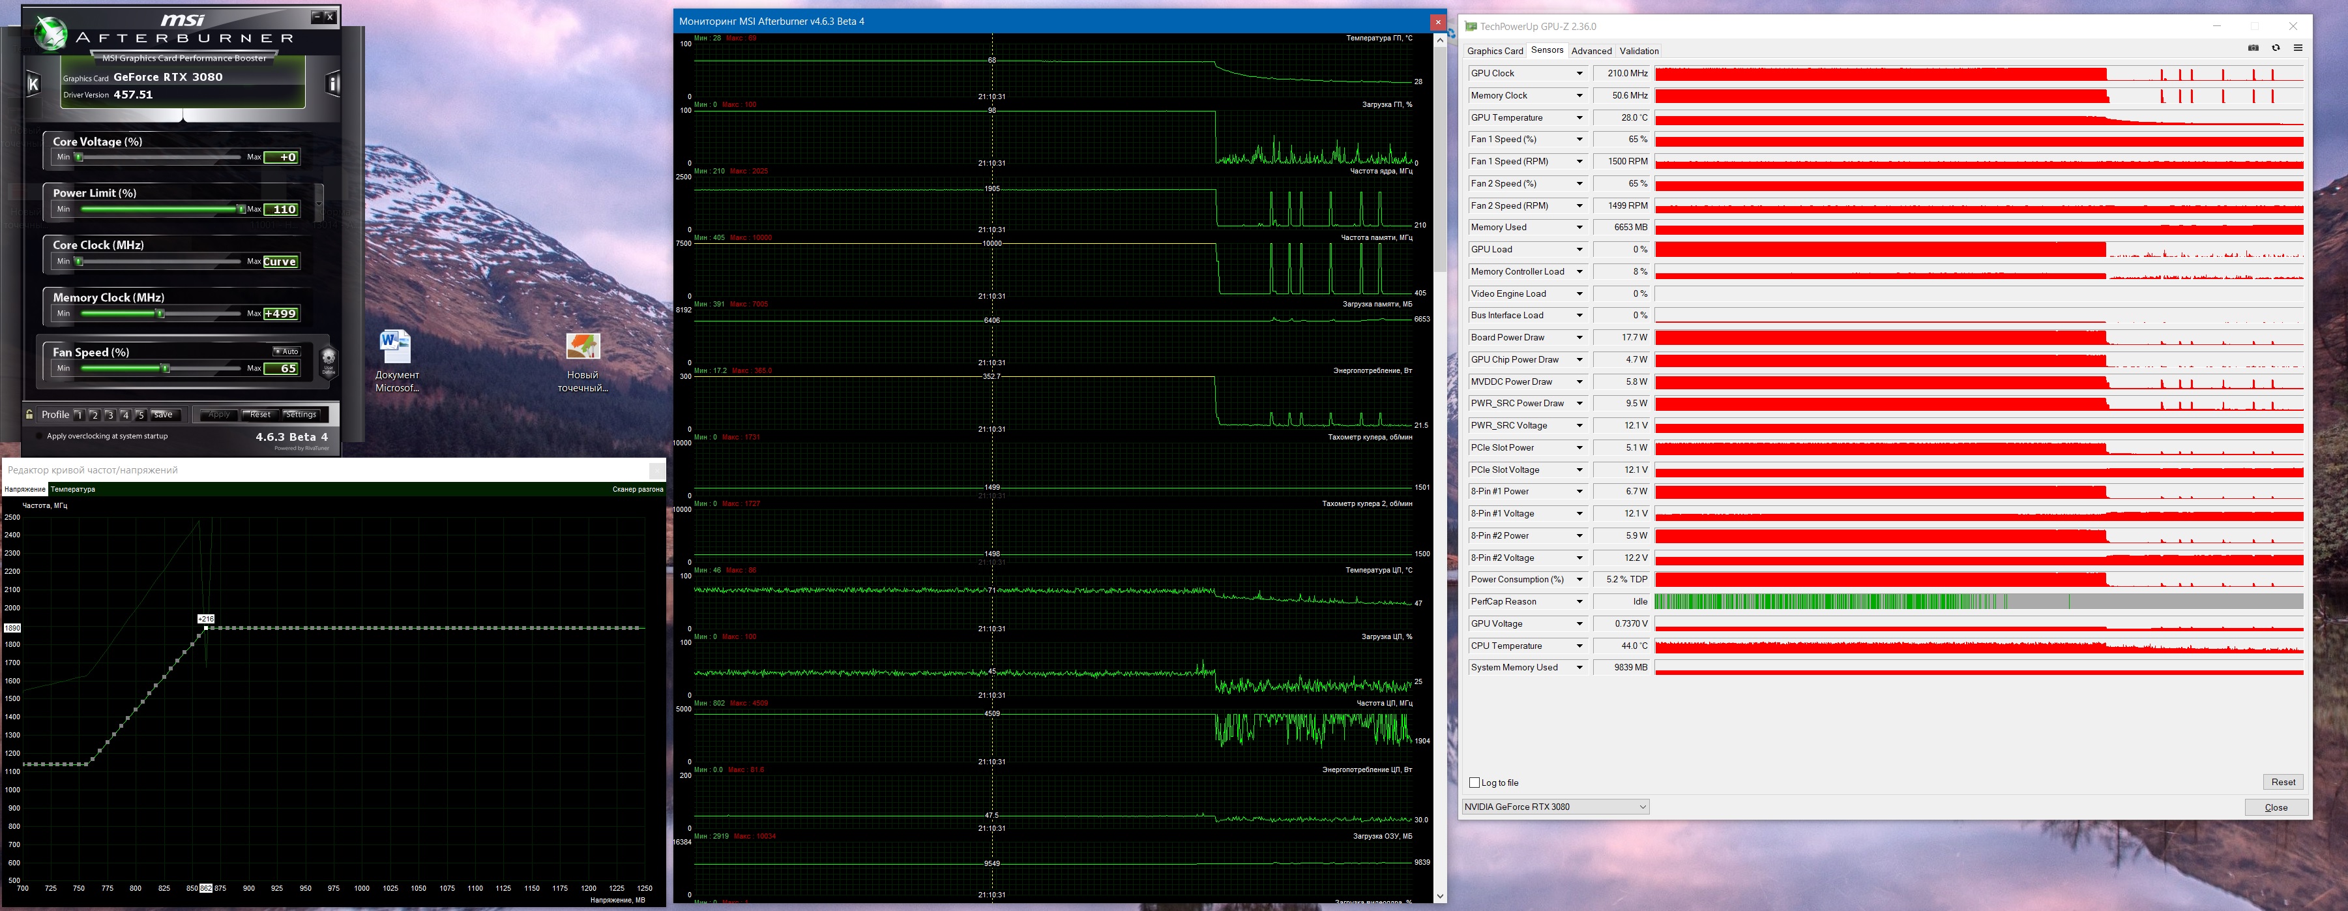Screen dimensions: 2348x911
Task: Click the Kombustor K button in Afterburner
Action: point(34,85)
